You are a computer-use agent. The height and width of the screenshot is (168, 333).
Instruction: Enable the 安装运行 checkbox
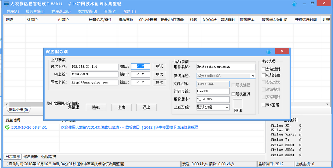(x=264, y=69)
